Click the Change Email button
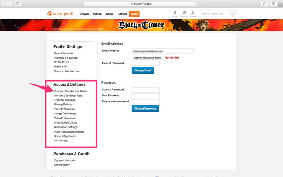This screenshot has height=177, width=283. pos(143,70)
